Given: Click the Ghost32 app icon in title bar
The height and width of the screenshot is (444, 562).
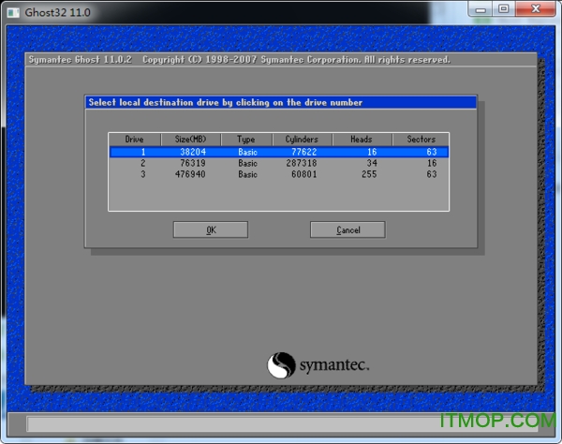Looking at the screenshot, I should [x=11, y=11].
